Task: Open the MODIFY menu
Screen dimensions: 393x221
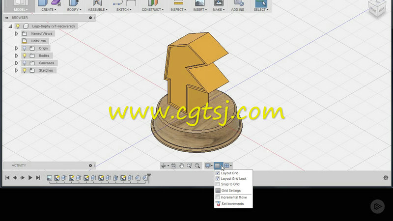Action: tap(74, 9)
